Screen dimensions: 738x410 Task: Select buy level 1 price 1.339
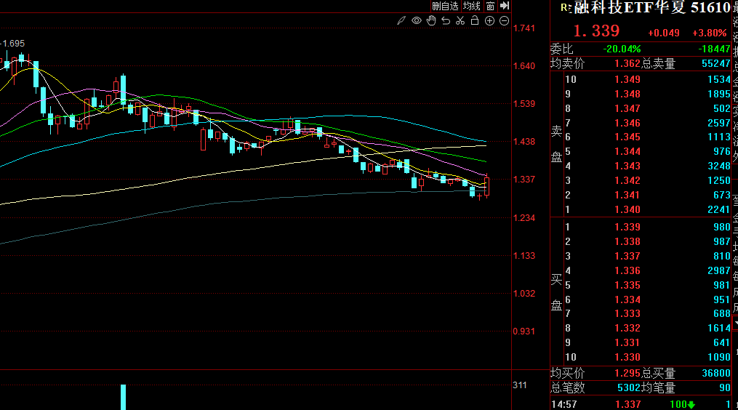pyautogui.click(x=627, y=228)
